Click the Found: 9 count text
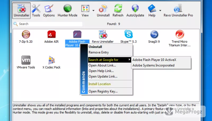212x121 pixels. (113, 24)
